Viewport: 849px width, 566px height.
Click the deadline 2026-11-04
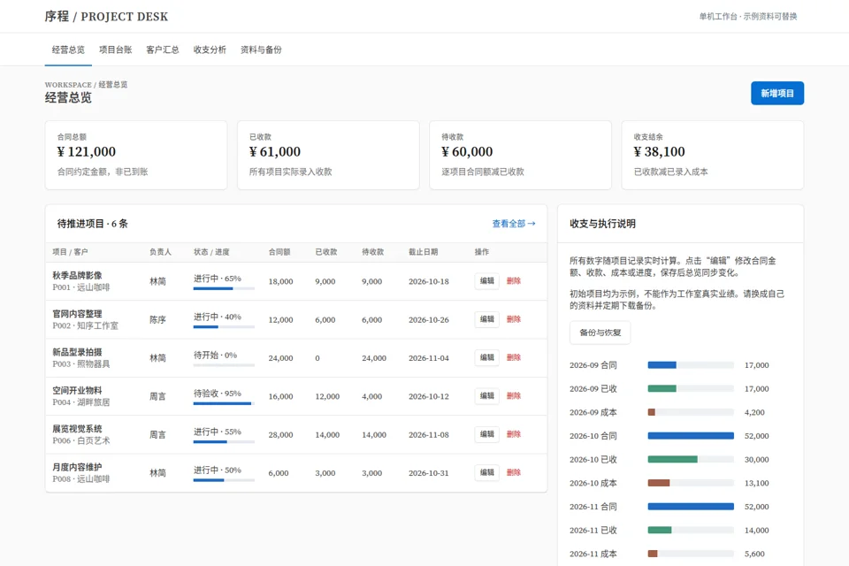point(428,358)
